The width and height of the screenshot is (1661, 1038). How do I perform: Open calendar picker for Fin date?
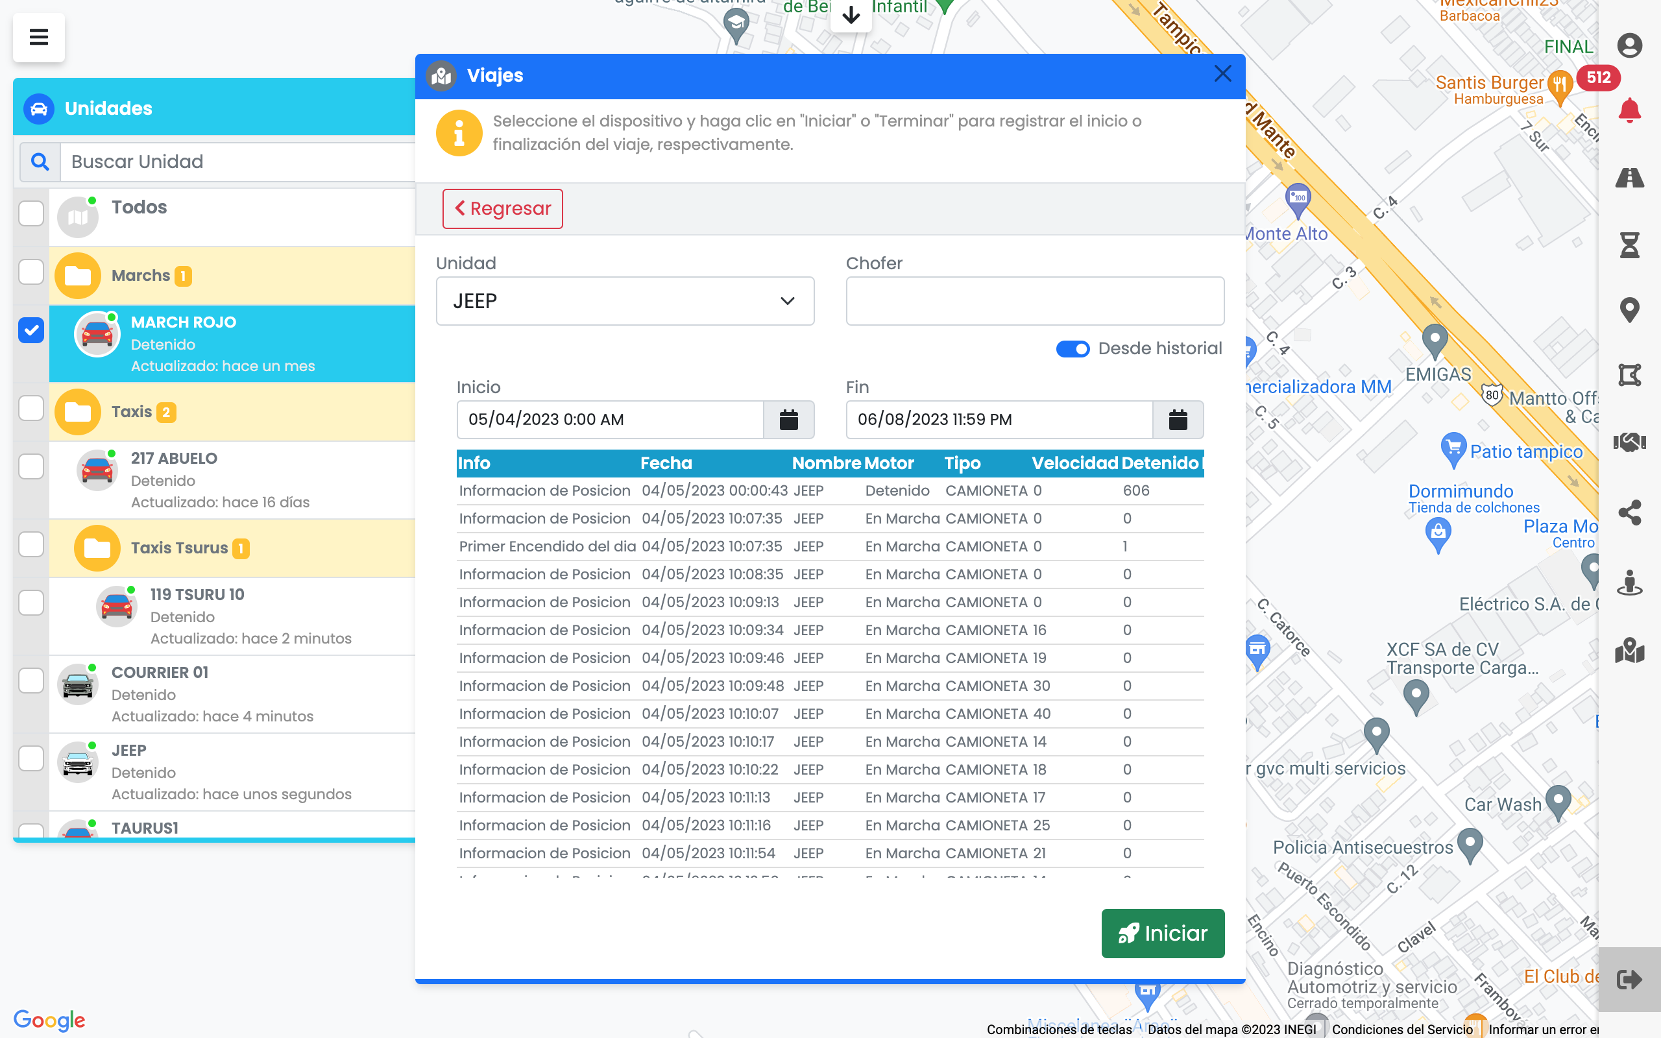[x=1178, y=420]
